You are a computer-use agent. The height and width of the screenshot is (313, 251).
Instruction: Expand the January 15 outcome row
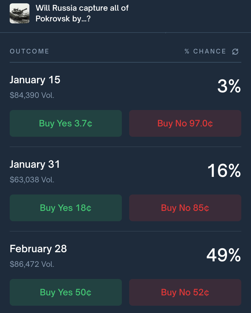[x=35, y=80]
